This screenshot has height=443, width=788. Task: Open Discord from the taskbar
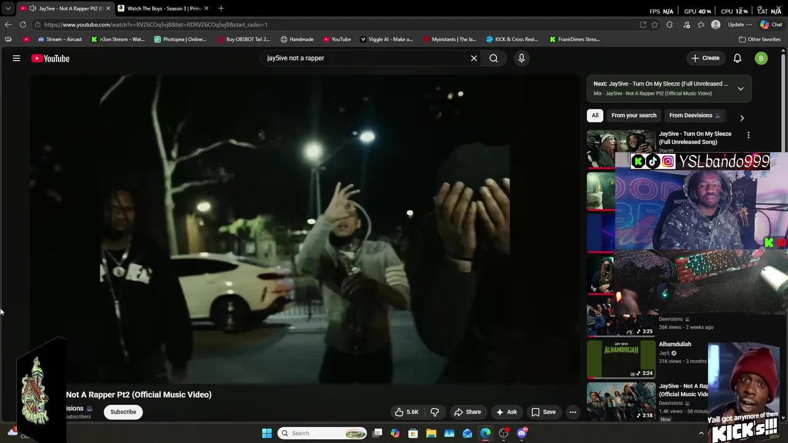tap(522, 433)
